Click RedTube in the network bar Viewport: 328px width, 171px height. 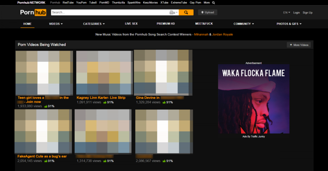pos(68,3)
